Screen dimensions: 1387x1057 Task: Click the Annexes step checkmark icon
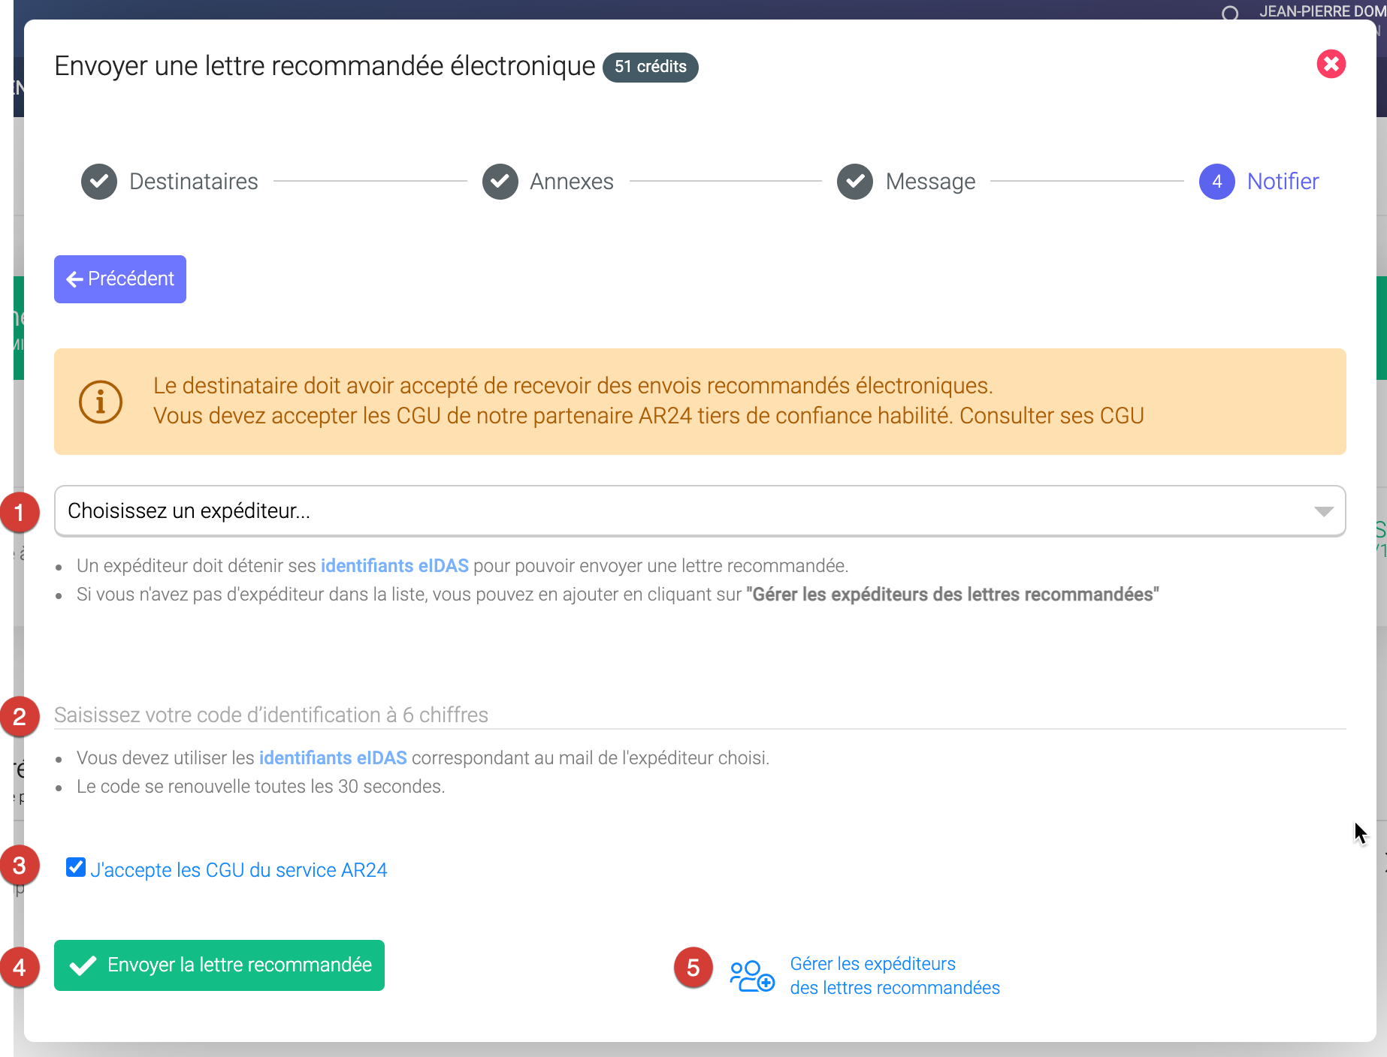point(500,182)
